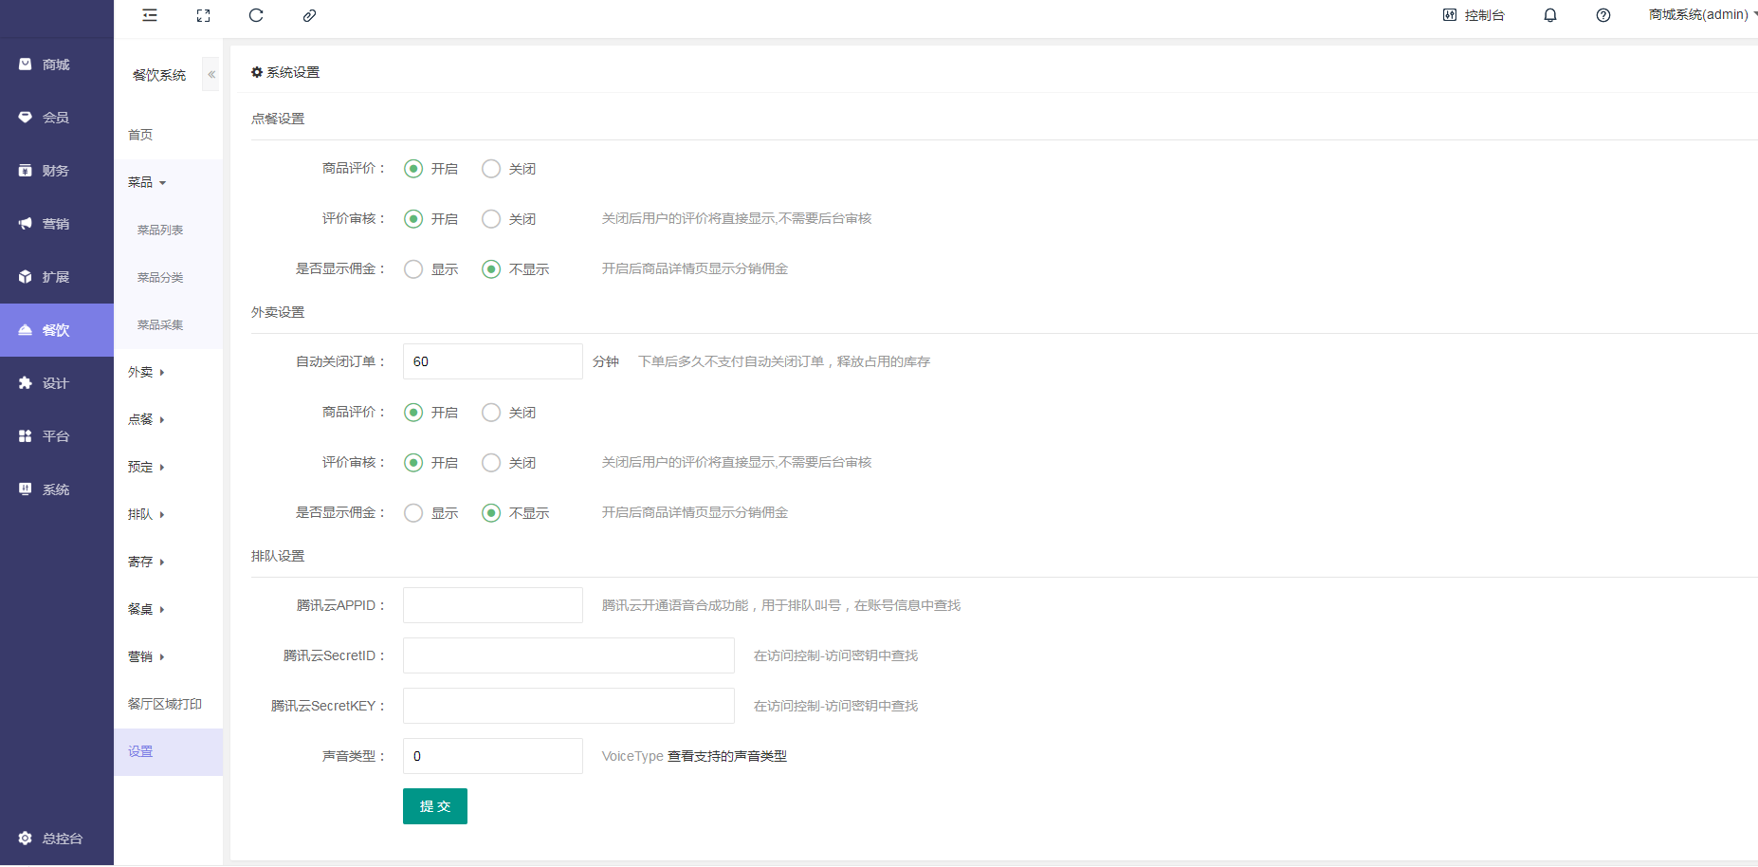The width and height of the screenshot is (1758, 867).
Task: Navigate to 餐厅区域打印 menu item
Action: point(164,703)
